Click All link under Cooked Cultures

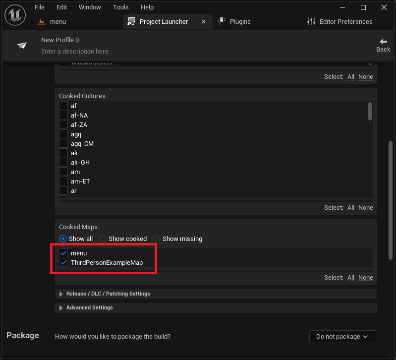pyautogui.click(x=350, y=208)
